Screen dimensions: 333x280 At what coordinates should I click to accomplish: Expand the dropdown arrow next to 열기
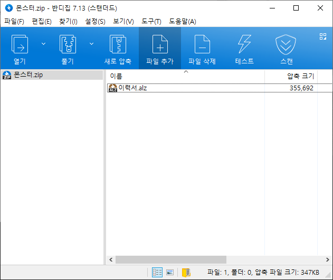[43, 43]
